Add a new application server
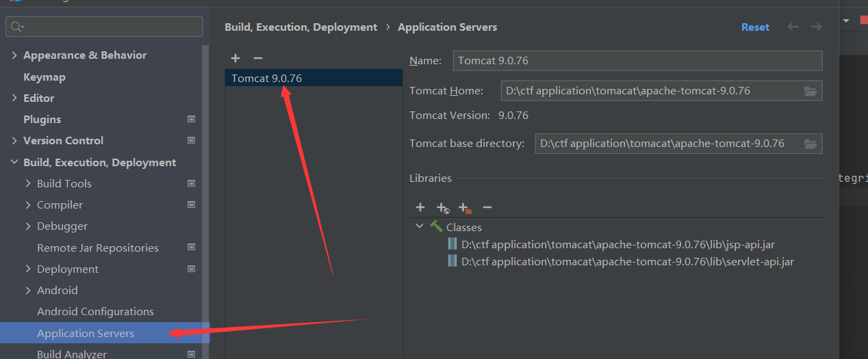868x359 pixels. click(235, 59)
